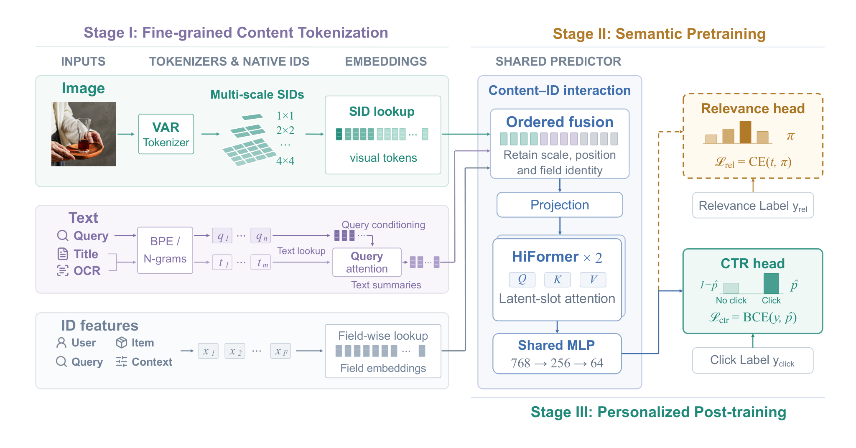Viewport: 856px width, 448px height.
Task: Click the OCR scan icon
Action: click(63, 271)
